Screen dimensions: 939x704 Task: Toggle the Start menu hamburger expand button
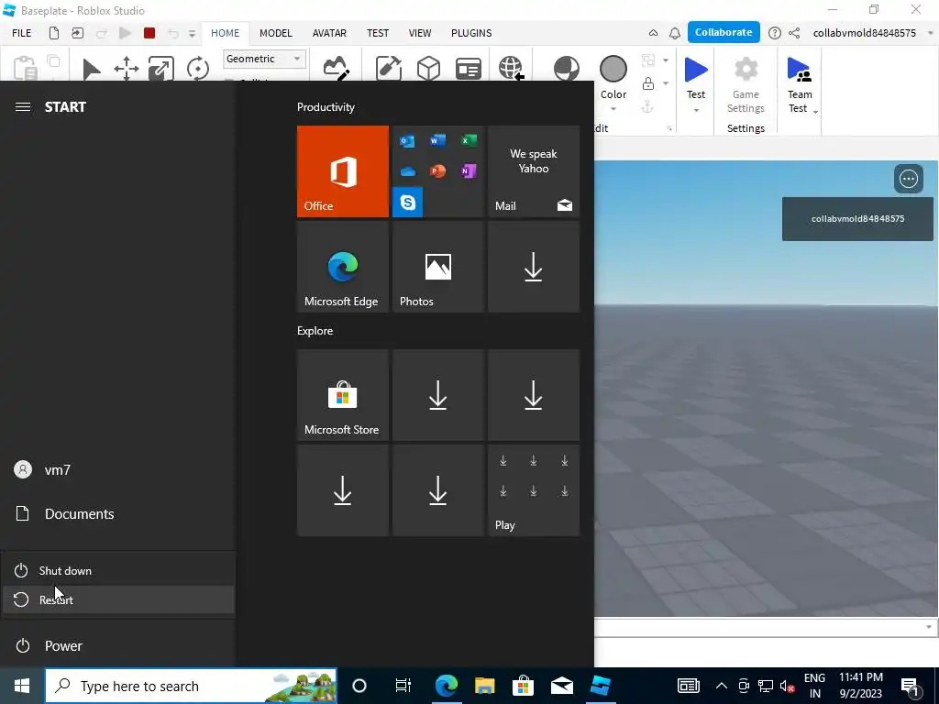pos(23,106)
